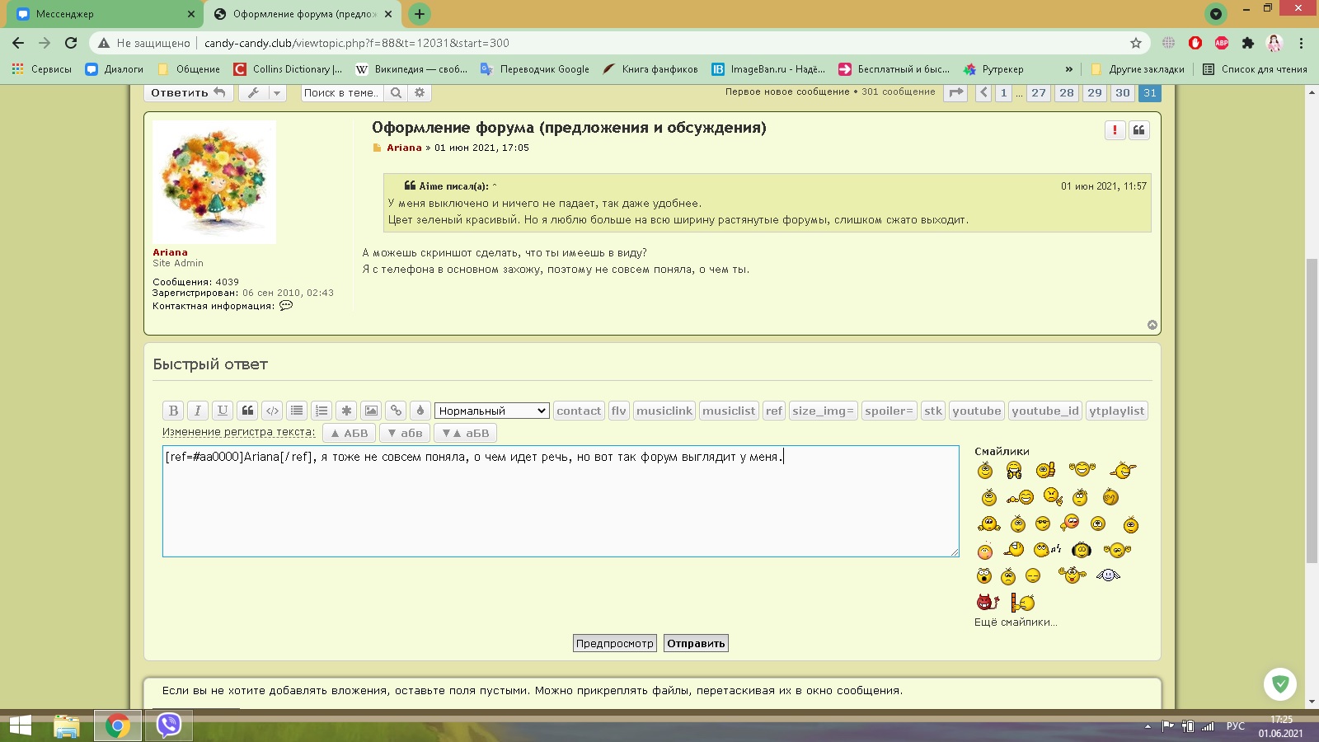The width and height of the screenshot is (1319, 742).
Task: Click the insert image toolbar icon
Action: pyautogui.click(x=371, y=411)
